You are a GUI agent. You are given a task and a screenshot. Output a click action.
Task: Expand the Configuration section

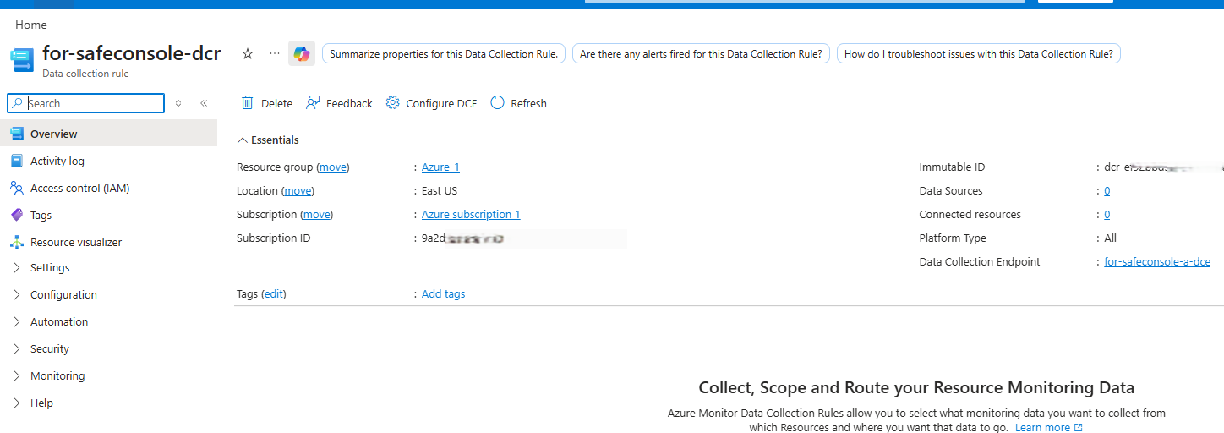17,294
